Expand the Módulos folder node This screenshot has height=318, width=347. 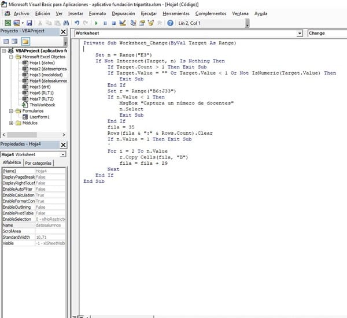point(12,123)
